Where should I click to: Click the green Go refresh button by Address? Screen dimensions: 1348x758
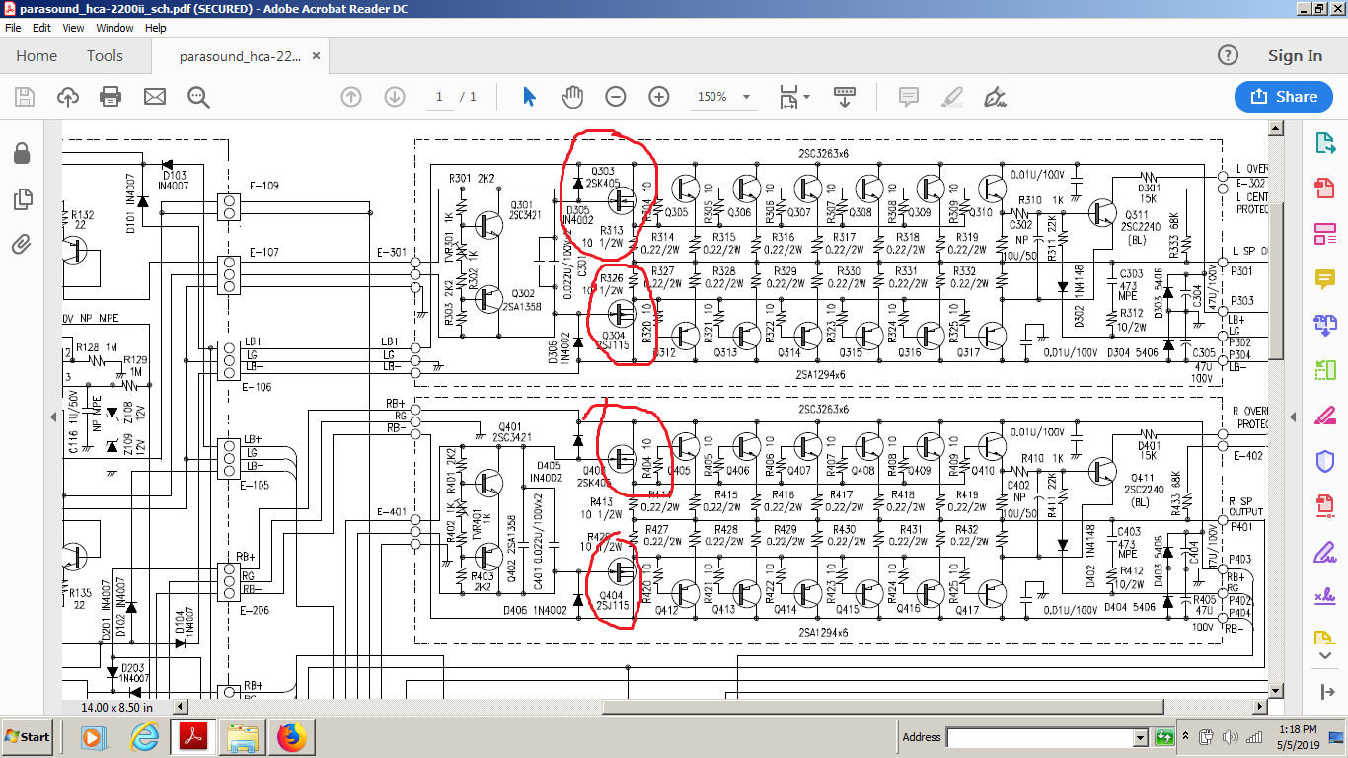click(x=1164, y=737)
